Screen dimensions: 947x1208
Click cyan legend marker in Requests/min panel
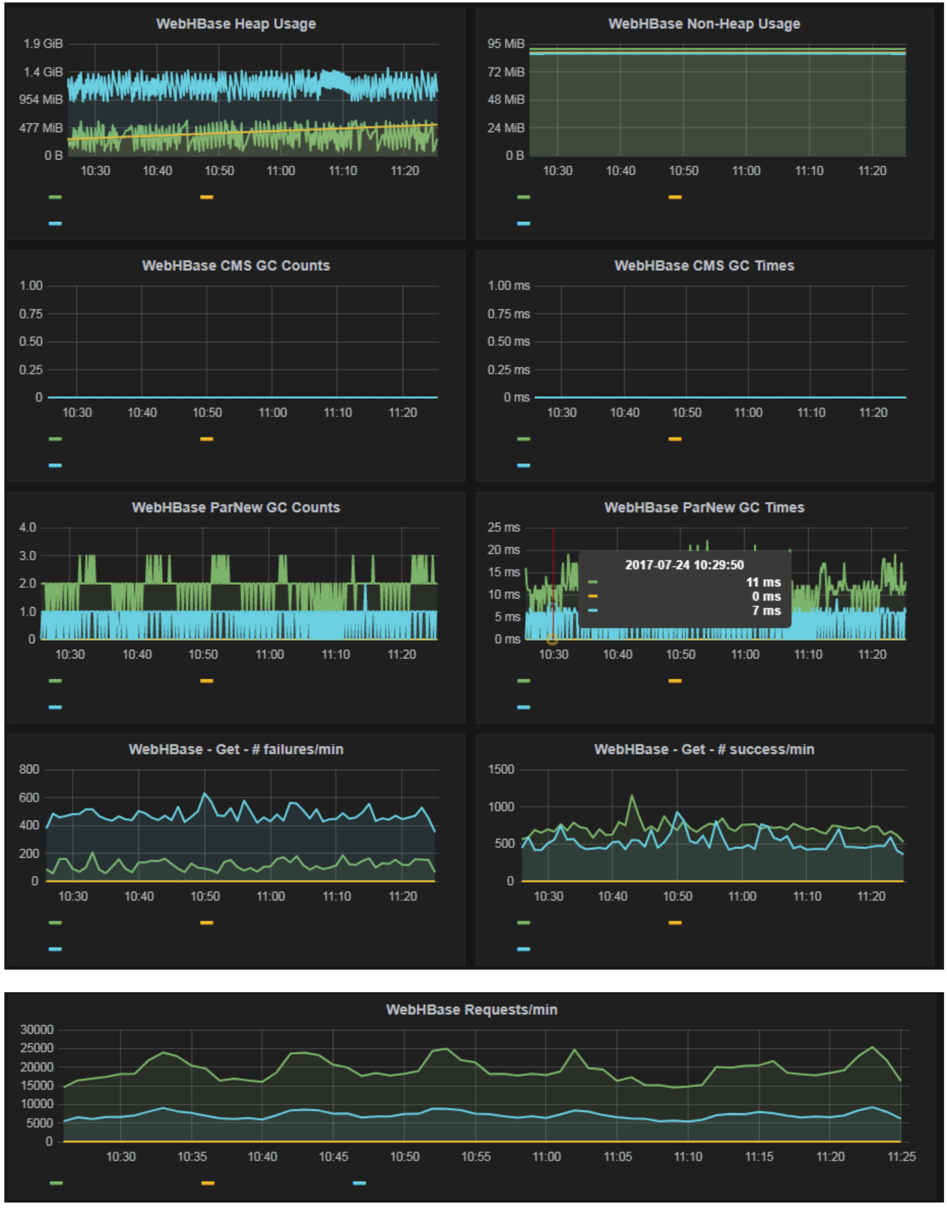pos(359,1183)
